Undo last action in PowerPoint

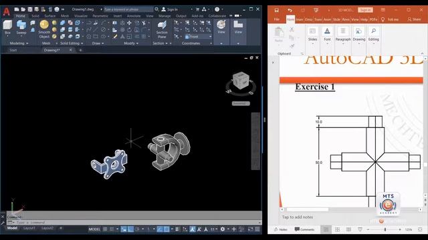pyautogui.click(x=290, y=10)
